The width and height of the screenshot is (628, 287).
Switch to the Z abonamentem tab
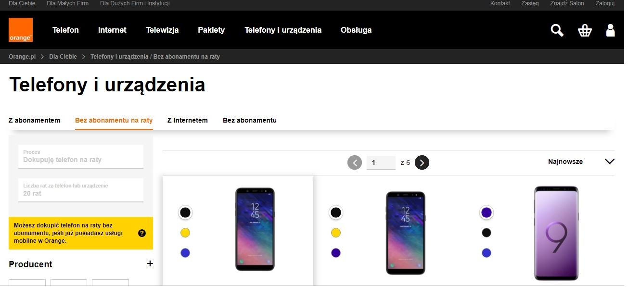34,120
